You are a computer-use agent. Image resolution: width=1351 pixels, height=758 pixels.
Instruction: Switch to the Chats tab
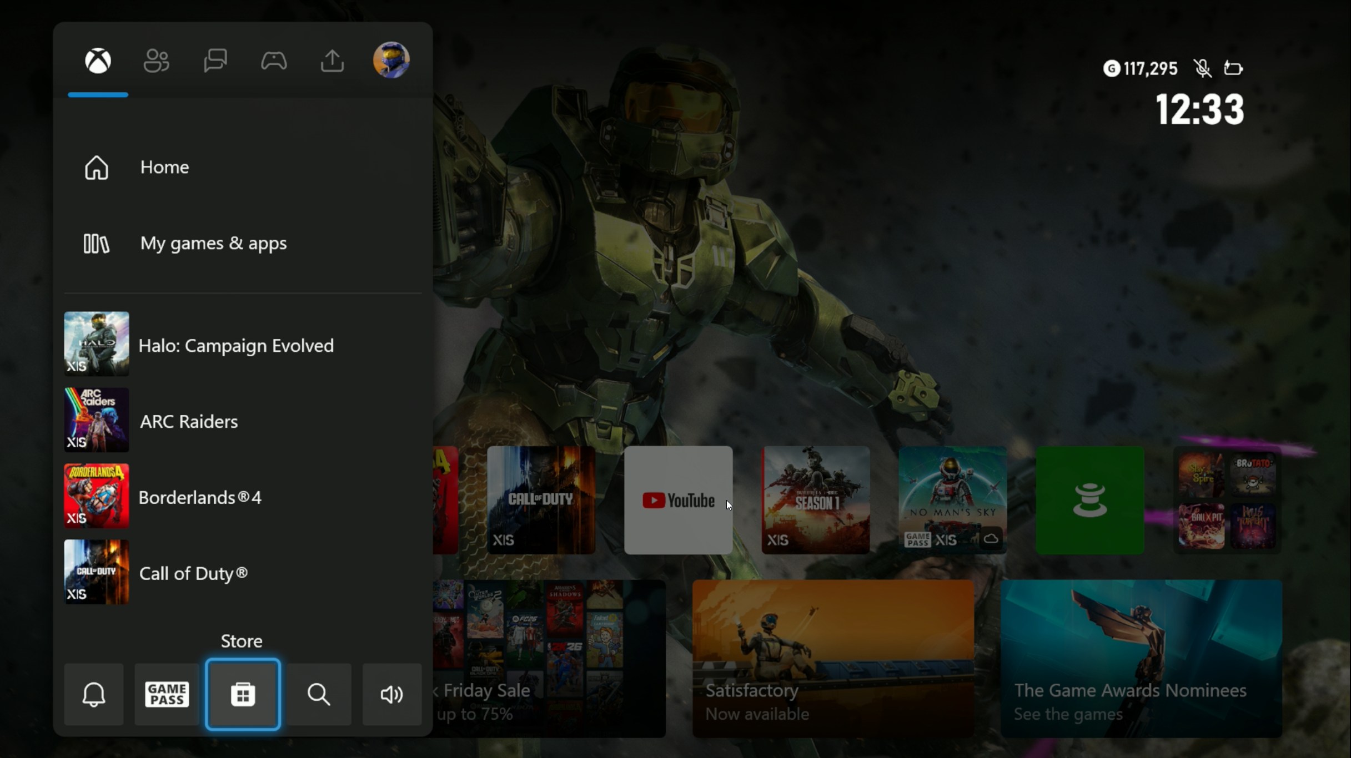pos(215,60)
